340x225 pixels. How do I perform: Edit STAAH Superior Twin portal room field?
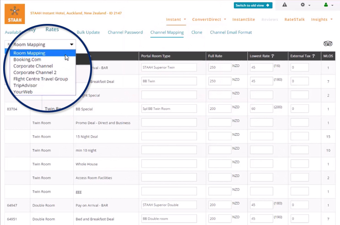click(169, 67)
